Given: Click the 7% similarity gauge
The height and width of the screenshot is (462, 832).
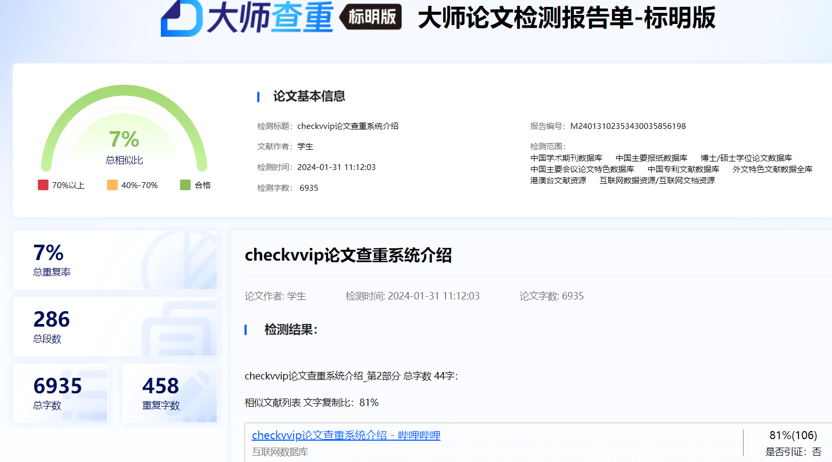Looking at the screenshot, I should 124,133.
